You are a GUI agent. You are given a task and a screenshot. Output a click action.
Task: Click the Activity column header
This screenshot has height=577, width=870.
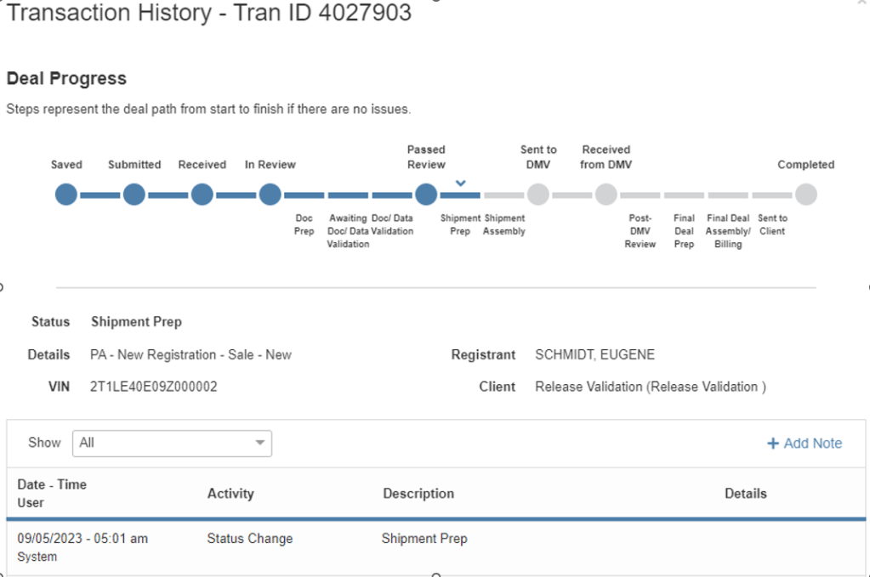[x=230, y=493]
